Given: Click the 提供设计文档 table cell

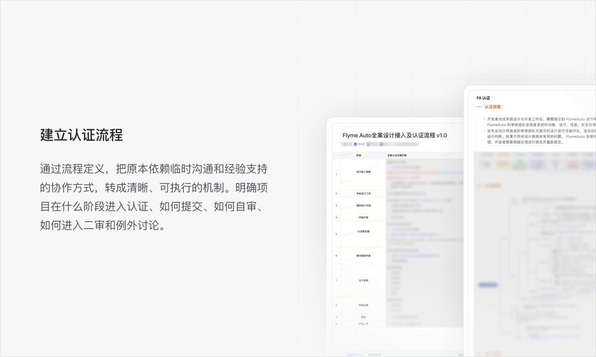Looking at the screenshot, I should tap(363, 205).
